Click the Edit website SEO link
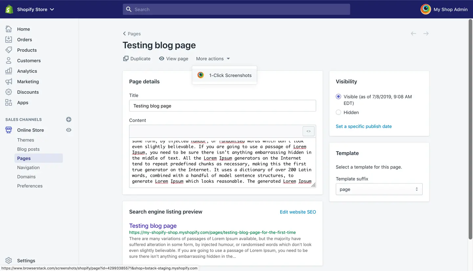Screen dimensions: 473x271 (x=298, y=212)
